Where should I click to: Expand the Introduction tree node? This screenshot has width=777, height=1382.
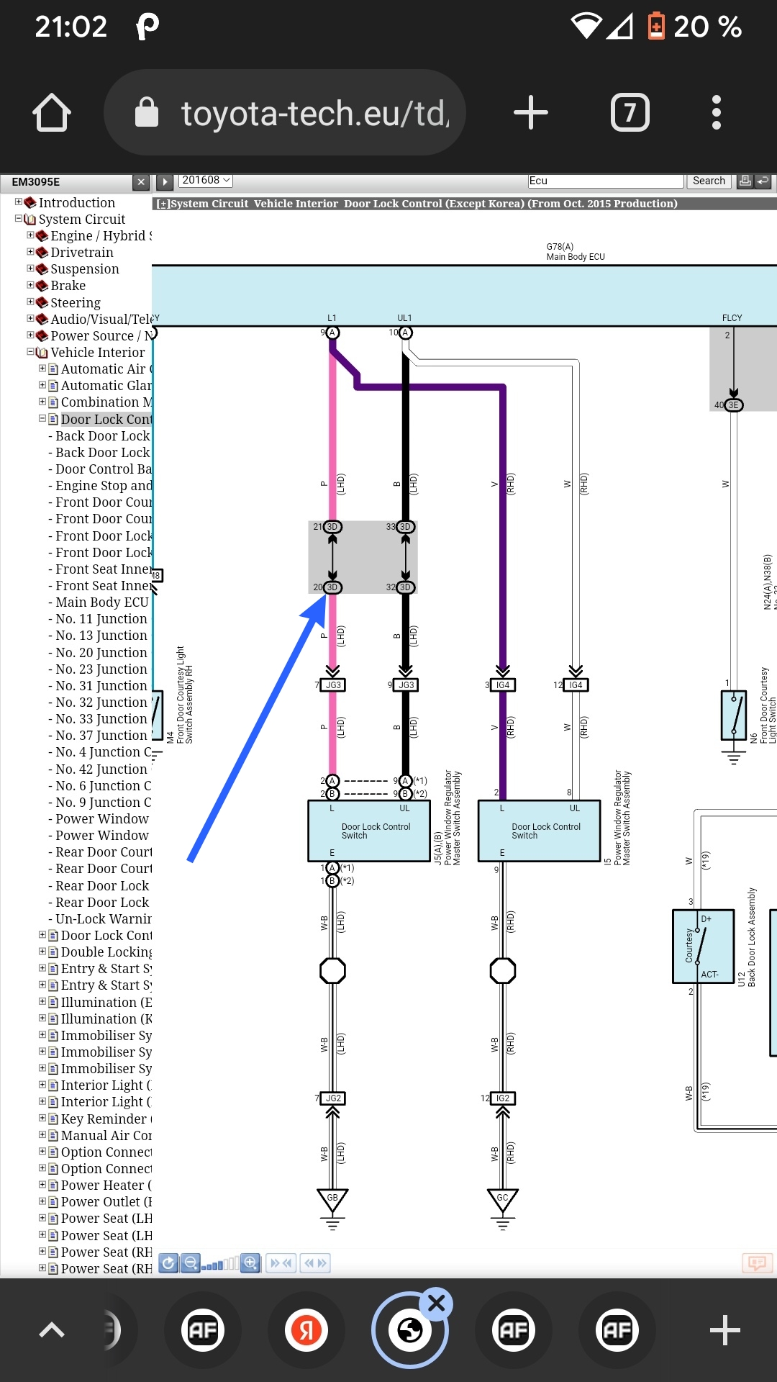tap(19, 202)
